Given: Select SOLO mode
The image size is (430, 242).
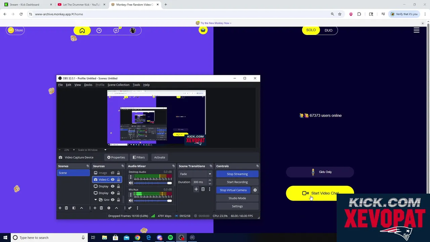Looking at the screenshot, I should point(311,30).
